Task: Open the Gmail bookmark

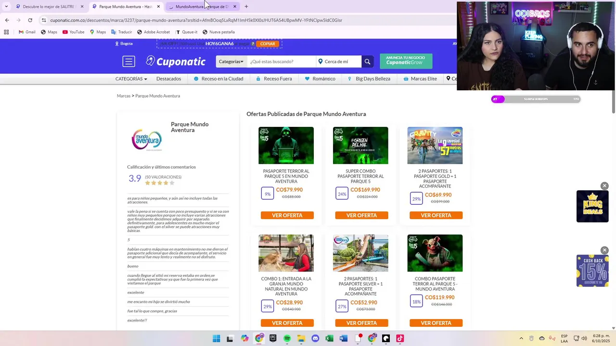Action: click(x=27, y=32)
